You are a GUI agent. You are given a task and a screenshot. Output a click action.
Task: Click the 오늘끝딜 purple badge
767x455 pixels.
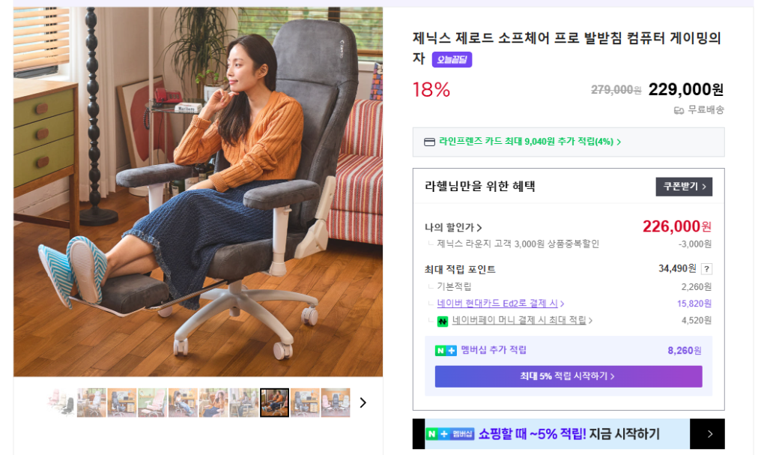[x=452, y=59]
